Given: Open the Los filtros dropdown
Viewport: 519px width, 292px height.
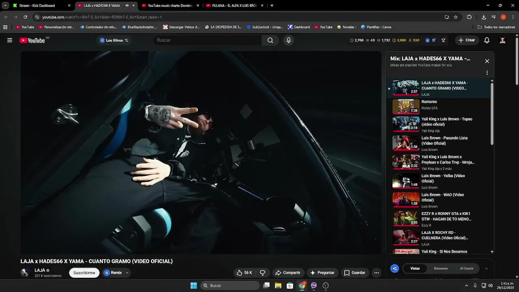Looking at the screenshot, I should coord(114,40).
